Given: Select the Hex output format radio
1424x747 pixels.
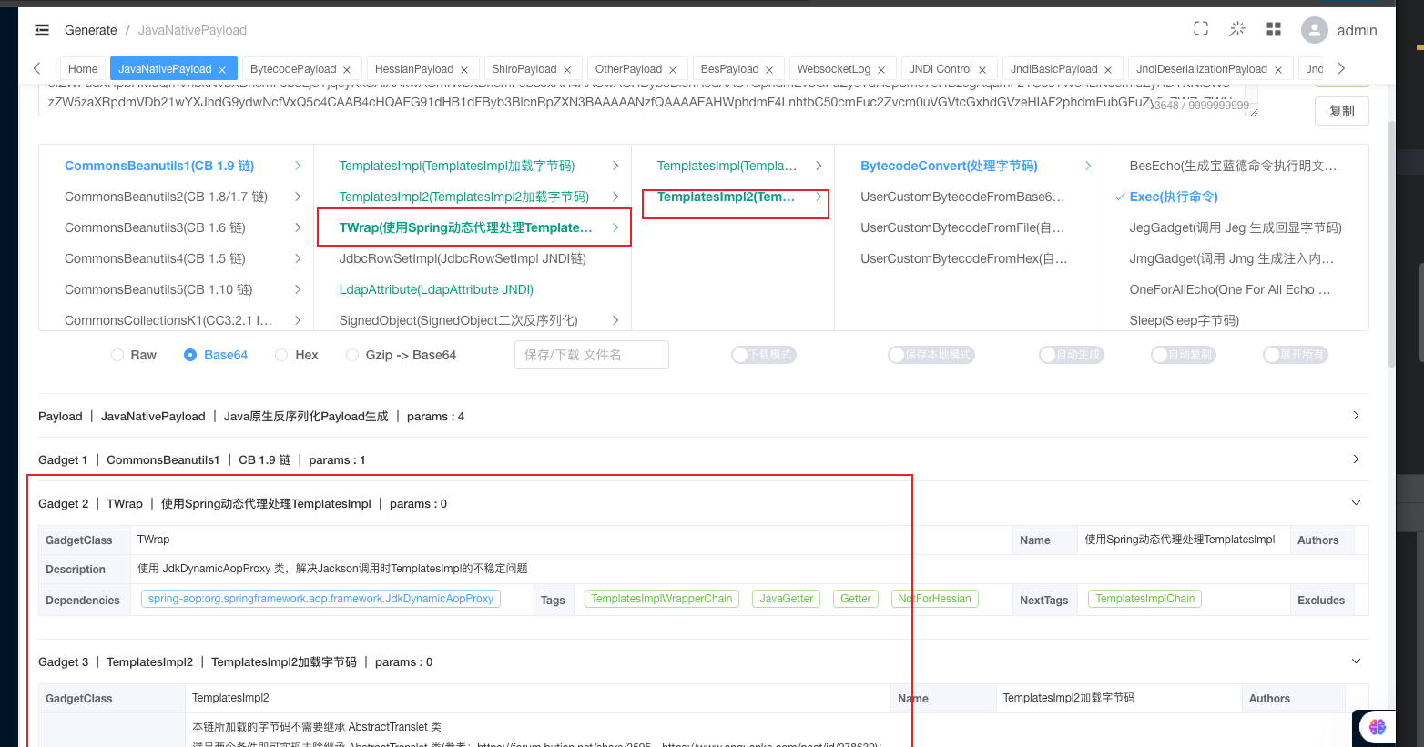Looking at the screenshot, I should click(281, 355).
